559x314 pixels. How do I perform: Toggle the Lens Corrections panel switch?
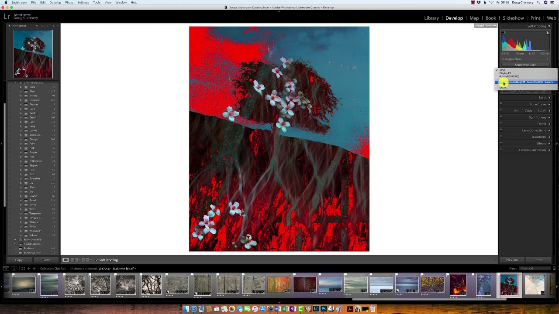500,130
